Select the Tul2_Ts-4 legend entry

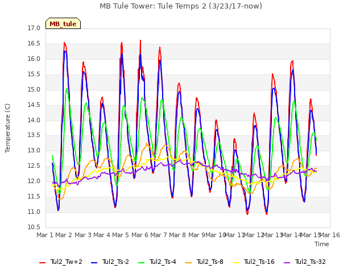pyautogui.click(x=157, y=262)
